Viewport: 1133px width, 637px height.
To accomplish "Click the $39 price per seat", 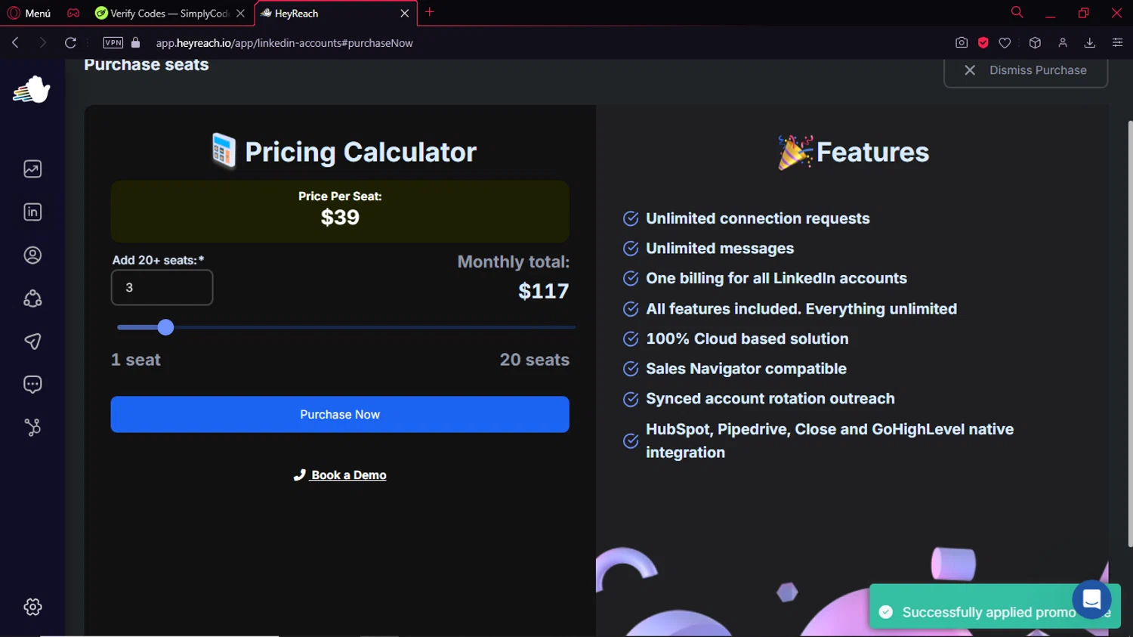I will pos(340,218).
